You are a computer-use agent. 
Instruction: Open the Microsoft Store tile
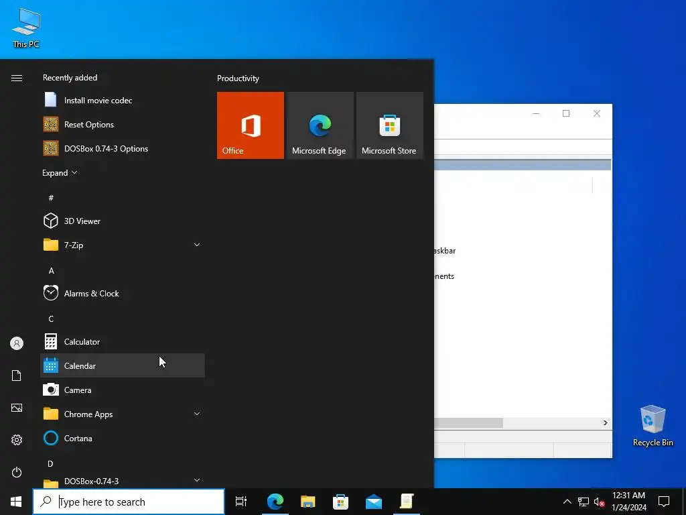(389, 125)
